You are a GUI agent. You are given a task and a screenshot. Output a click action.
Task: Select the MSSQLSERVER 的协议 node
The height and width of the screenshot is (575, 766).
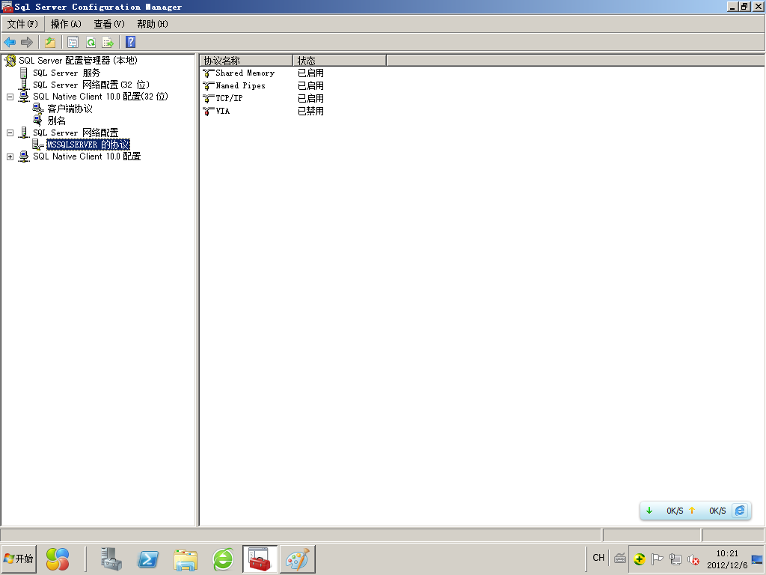88,144
